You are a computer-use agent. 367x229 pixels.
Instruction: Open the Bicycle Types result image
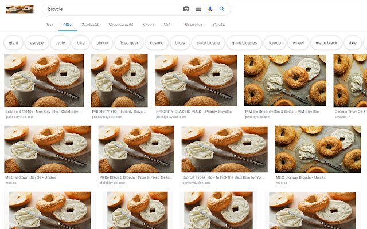tap(224, 149)
